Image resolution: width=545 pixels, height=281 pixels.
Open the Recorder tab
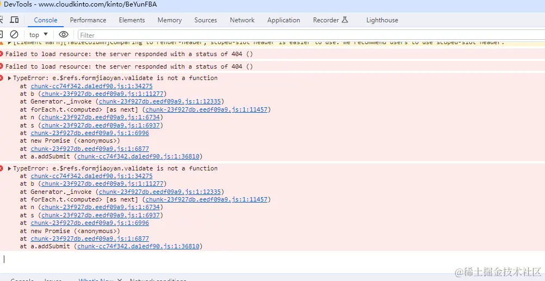click(330, 20)
